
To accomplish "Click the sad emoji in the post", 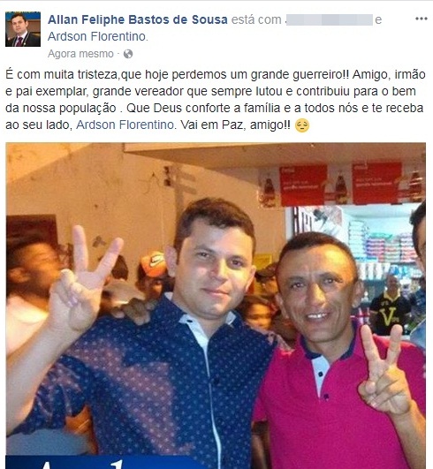I will (302, 125).
